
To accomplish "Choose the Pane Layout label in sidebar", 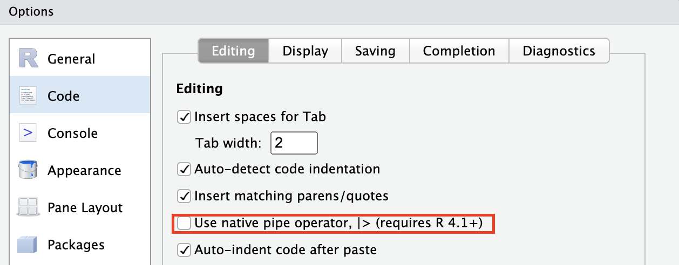I will (85, 207).
